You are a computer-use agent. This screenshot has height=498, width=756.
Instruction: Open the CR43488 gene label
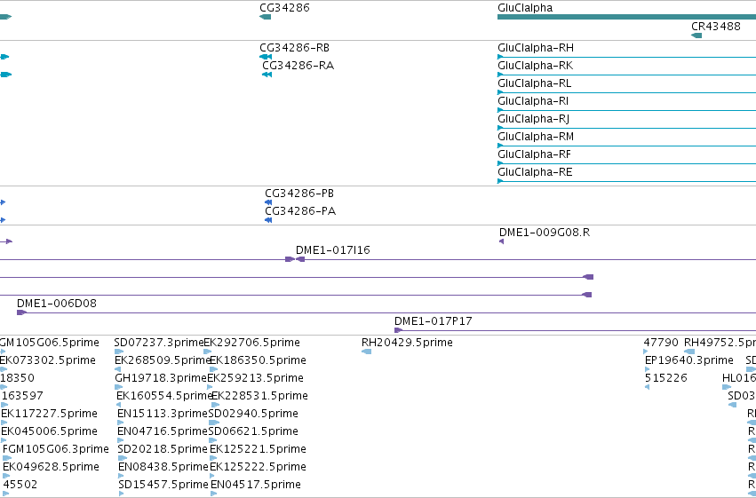click(x=716, y=27)
